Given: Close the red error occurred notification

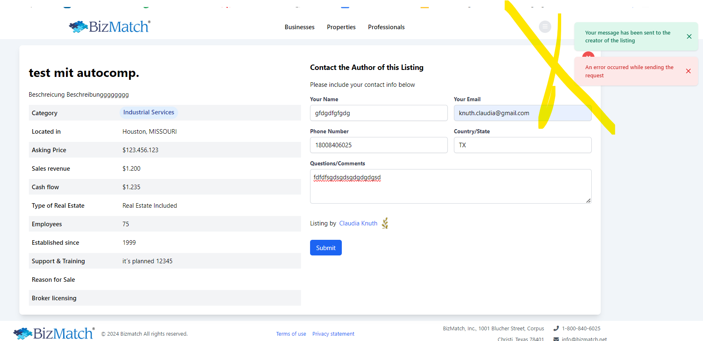Looking at the screenshot, I should (688, 71).
